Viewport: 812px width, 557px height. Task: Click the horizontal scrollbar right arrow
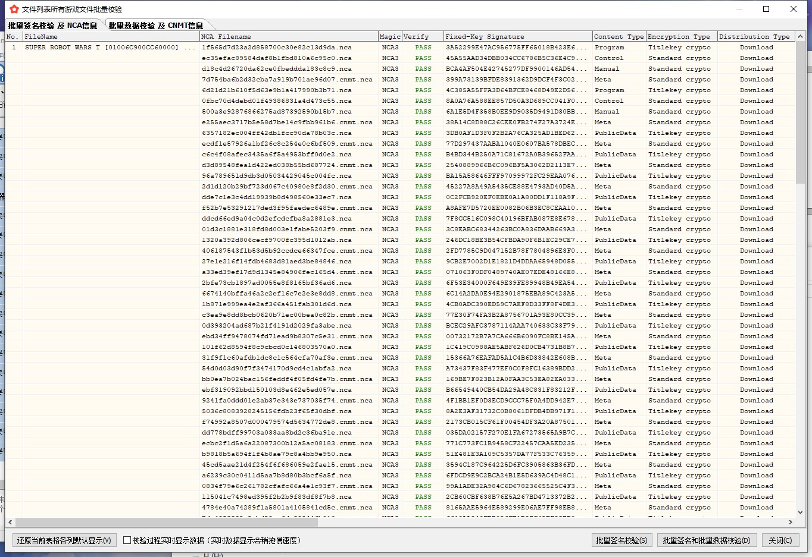(x=790, y=522)
